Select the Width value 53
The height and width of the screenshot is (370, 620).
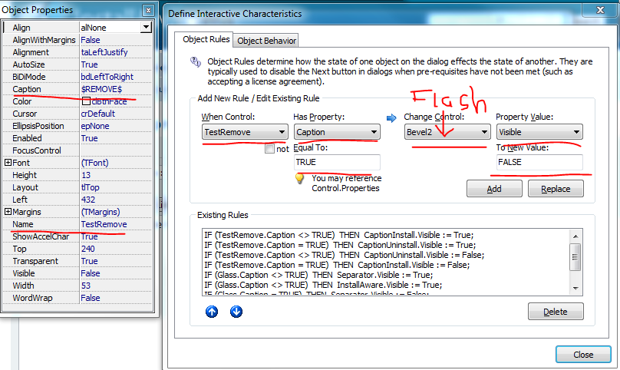pos(86,286)
